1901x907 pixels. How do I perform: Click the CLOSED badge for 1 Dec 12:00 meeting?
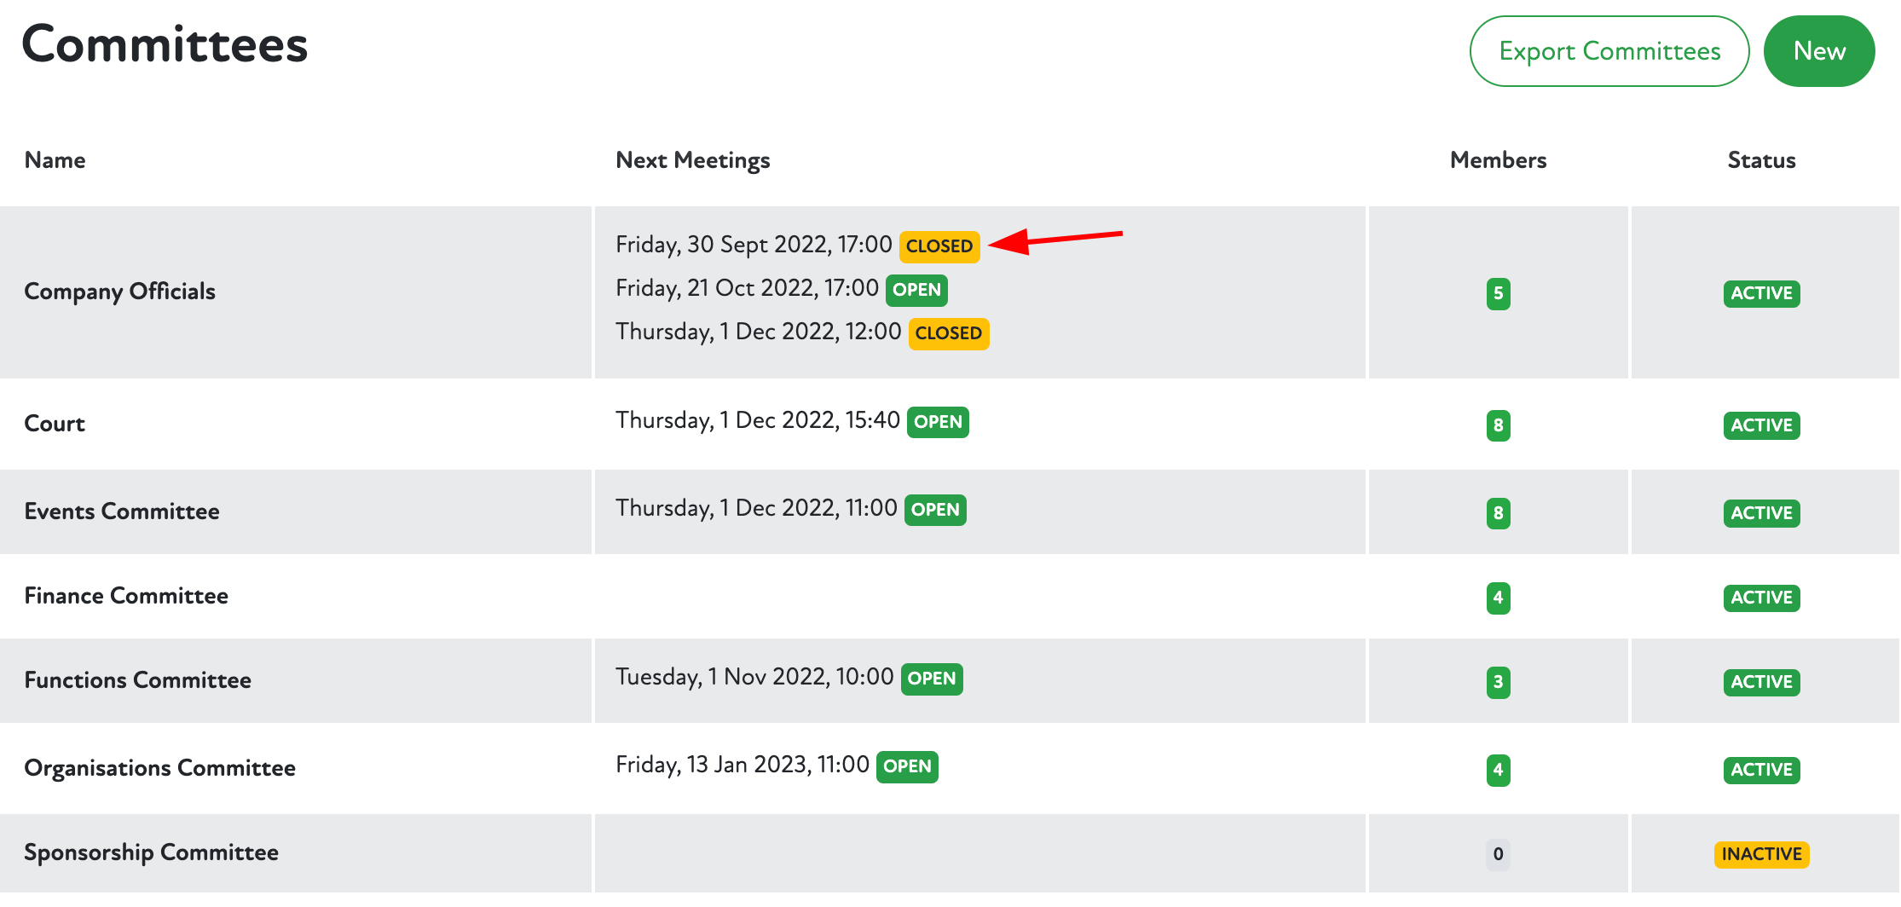tap(948, 333)
